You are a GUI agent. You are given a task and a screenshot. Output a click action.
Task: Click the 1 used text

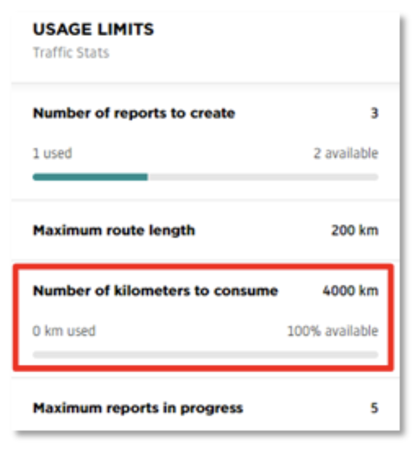pos(52,153)
